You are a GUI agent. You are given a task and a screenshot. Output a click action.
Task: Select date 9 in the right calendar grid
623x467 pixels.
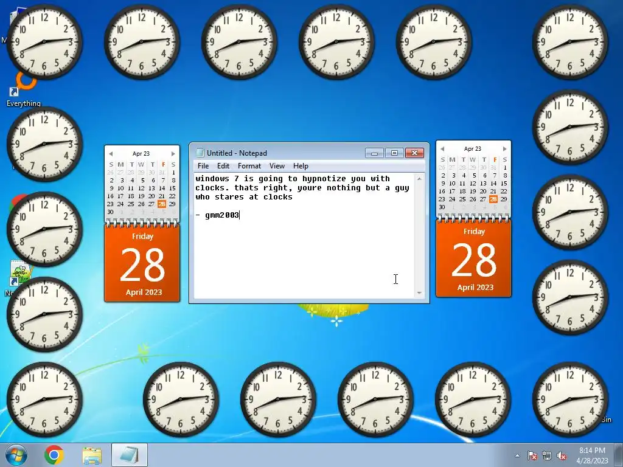[443, 184]
